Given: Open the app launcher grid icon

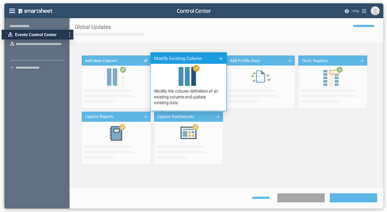Looking at the screenshot, I should coord(364,11).
